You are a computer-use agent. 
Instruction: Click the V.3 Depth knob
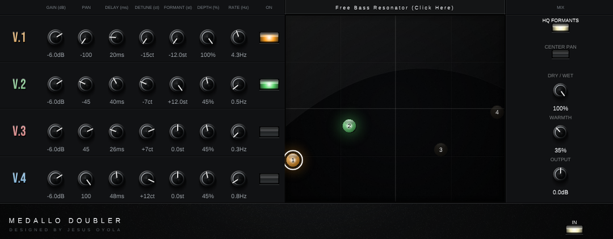click(208, 132)
